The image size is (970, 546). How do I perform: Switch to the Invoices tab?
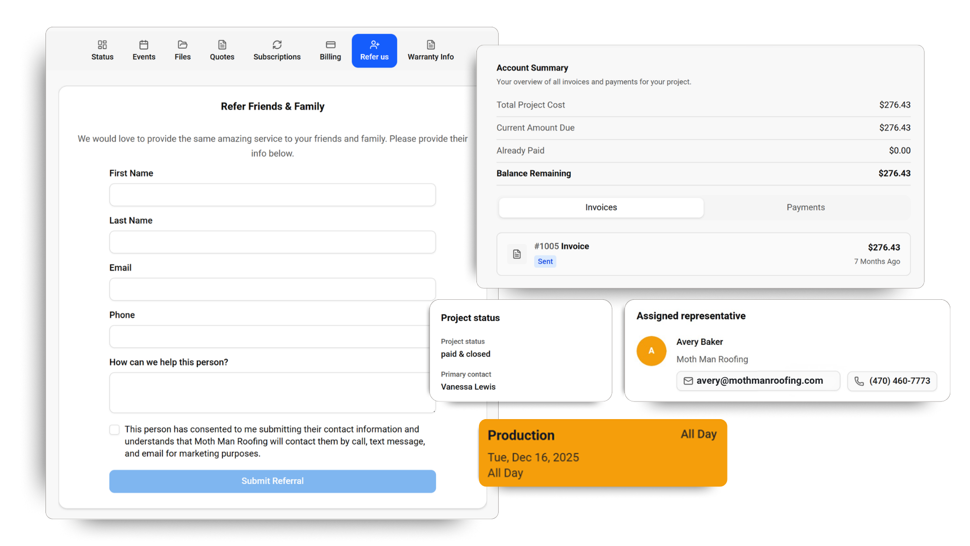601,207
